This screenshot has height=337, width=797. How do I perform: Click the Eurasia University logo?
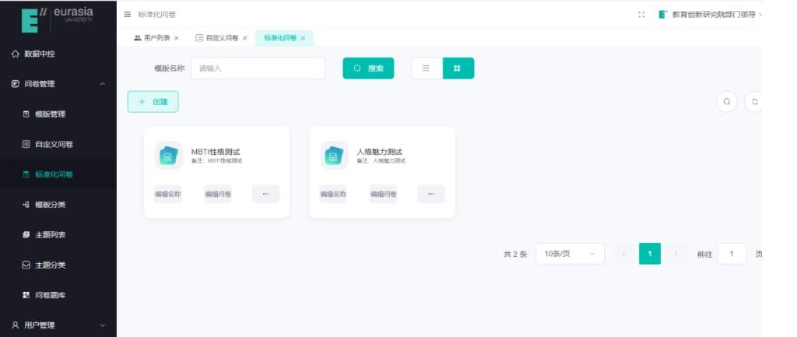click(x=58, y=19)
